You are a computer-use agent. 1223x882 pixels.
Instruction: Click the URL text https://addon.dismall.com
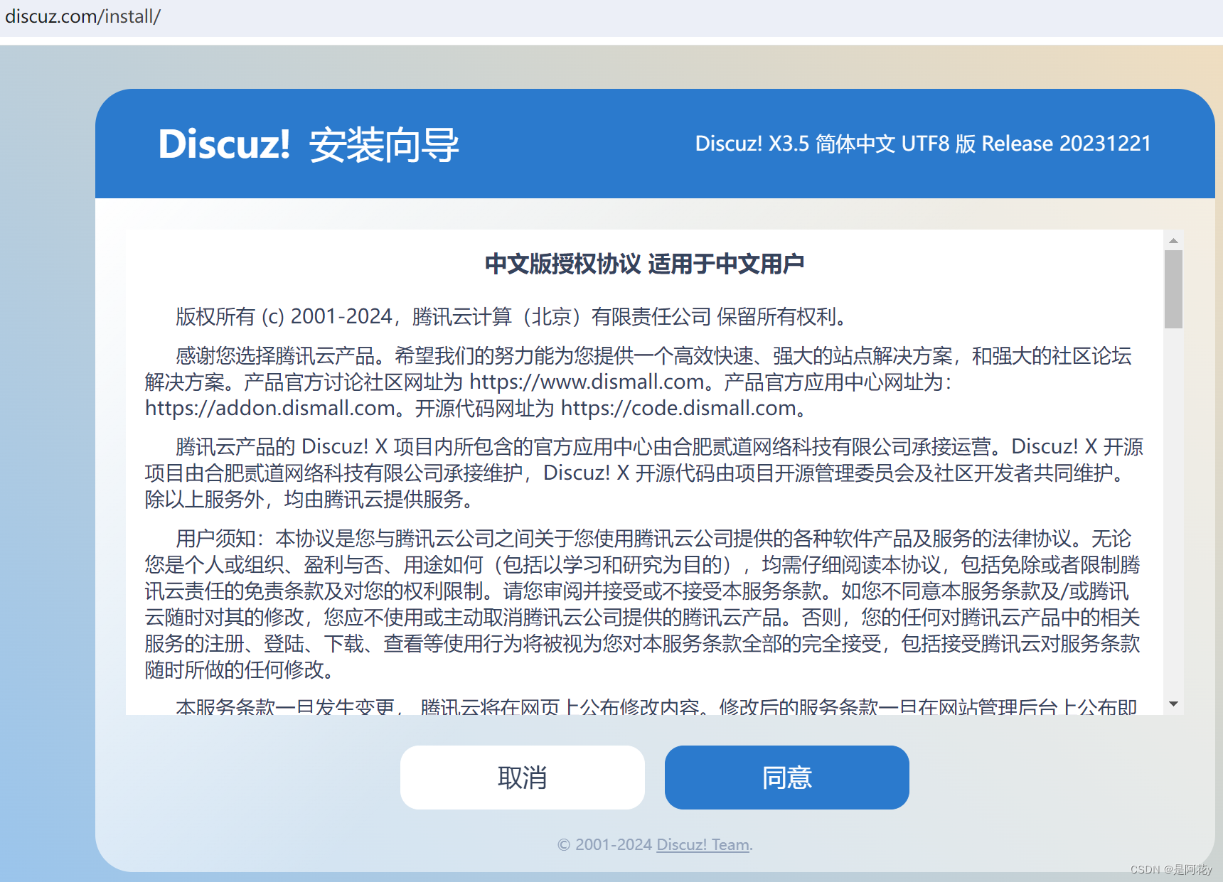[x=270, y=408]
